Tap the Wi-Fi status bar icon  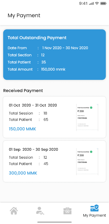coord(97,3)
